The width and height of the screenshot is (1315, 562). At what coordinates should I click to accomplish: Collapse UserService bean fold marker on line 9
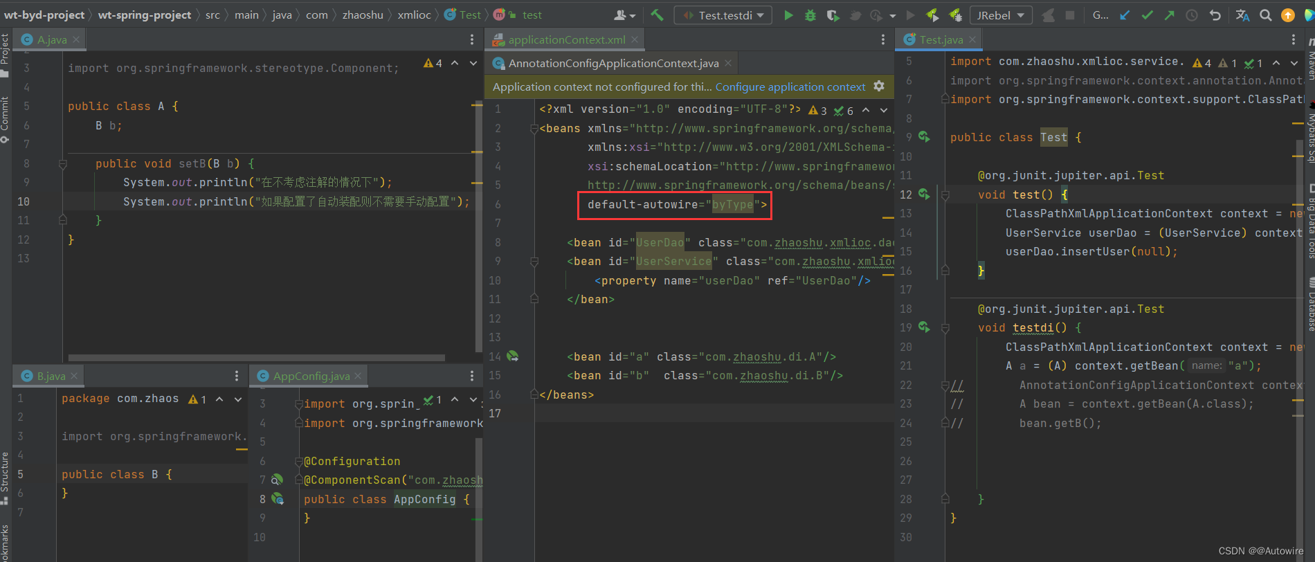pos(534,262)
